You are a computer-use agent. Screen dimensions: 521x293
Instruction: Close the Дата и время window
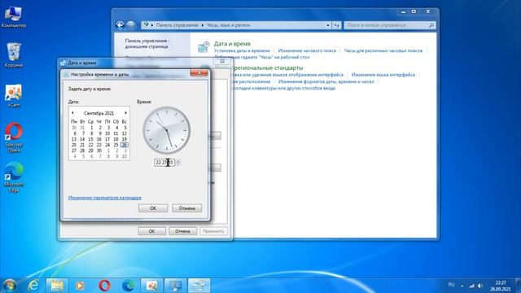(x=222, y=62)
